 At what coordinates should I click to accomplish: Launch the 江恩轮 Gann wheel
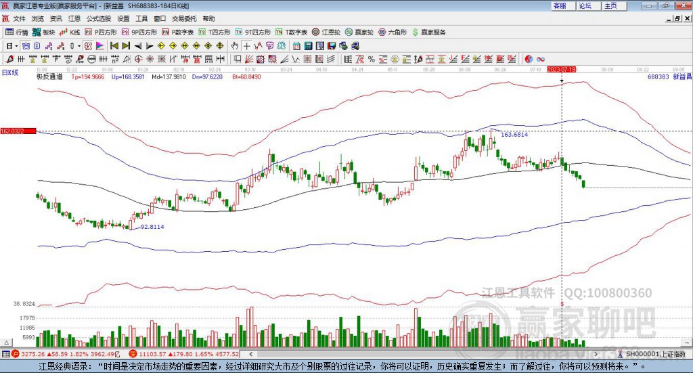(326, 32)
